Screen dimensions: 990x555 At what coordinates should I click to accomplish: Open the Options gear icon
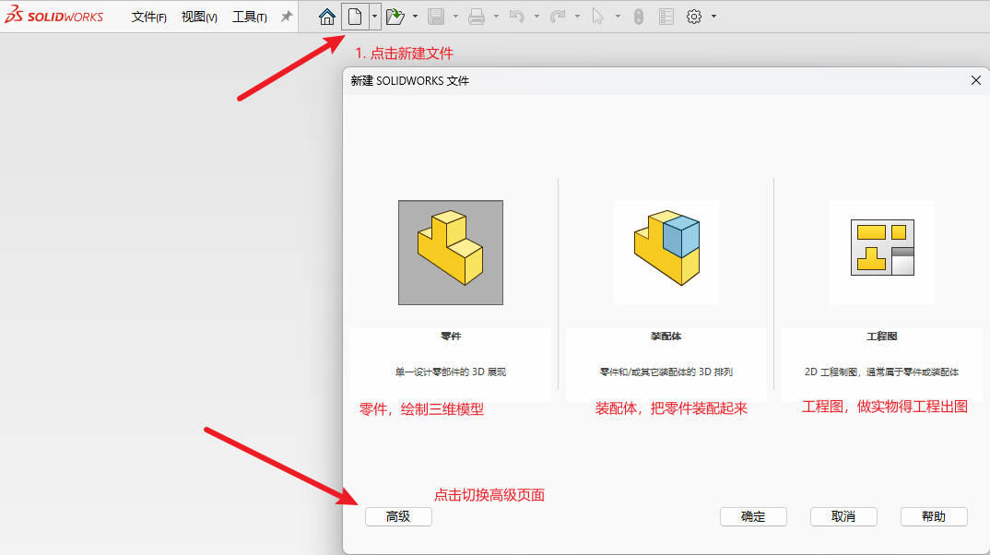point(694,17)
